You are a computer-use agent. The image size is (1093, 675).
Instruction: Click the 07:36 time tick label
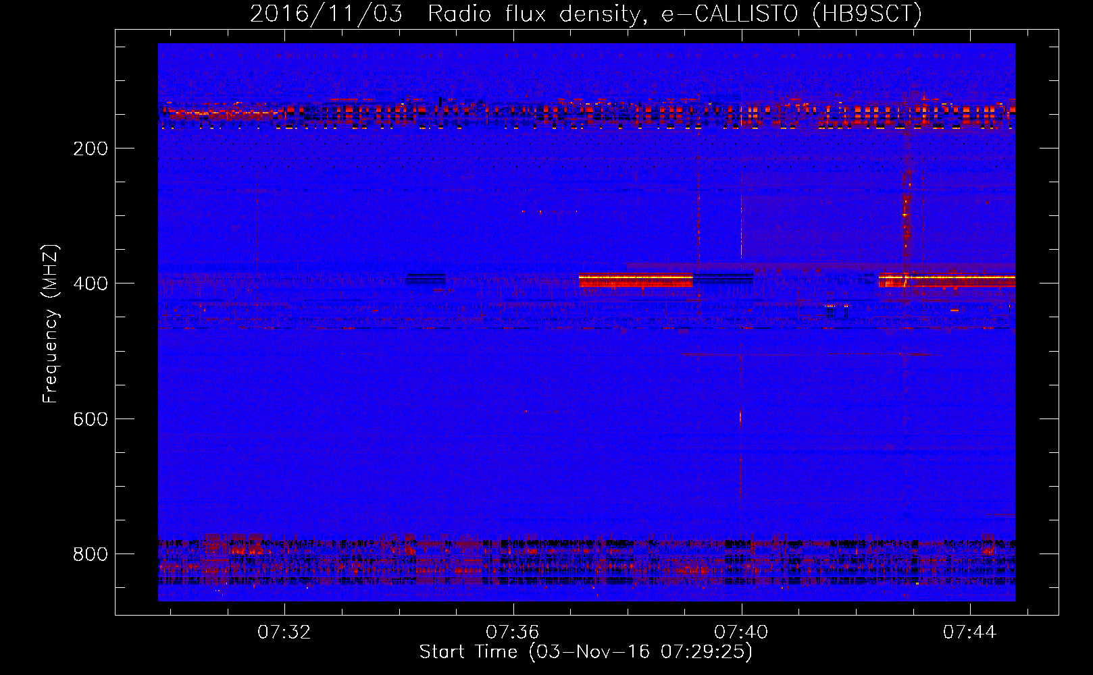point(513,632)
